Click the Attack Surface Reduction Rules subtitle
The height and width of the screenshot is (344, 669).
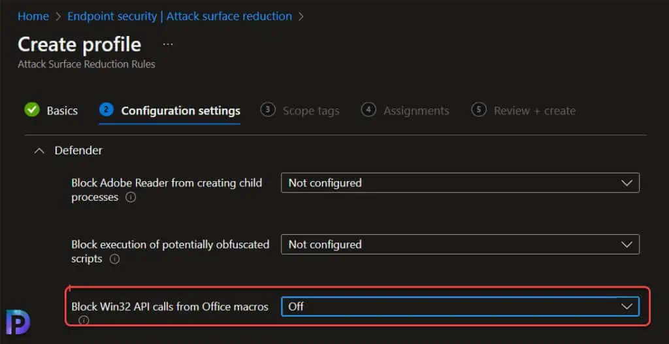86,65
